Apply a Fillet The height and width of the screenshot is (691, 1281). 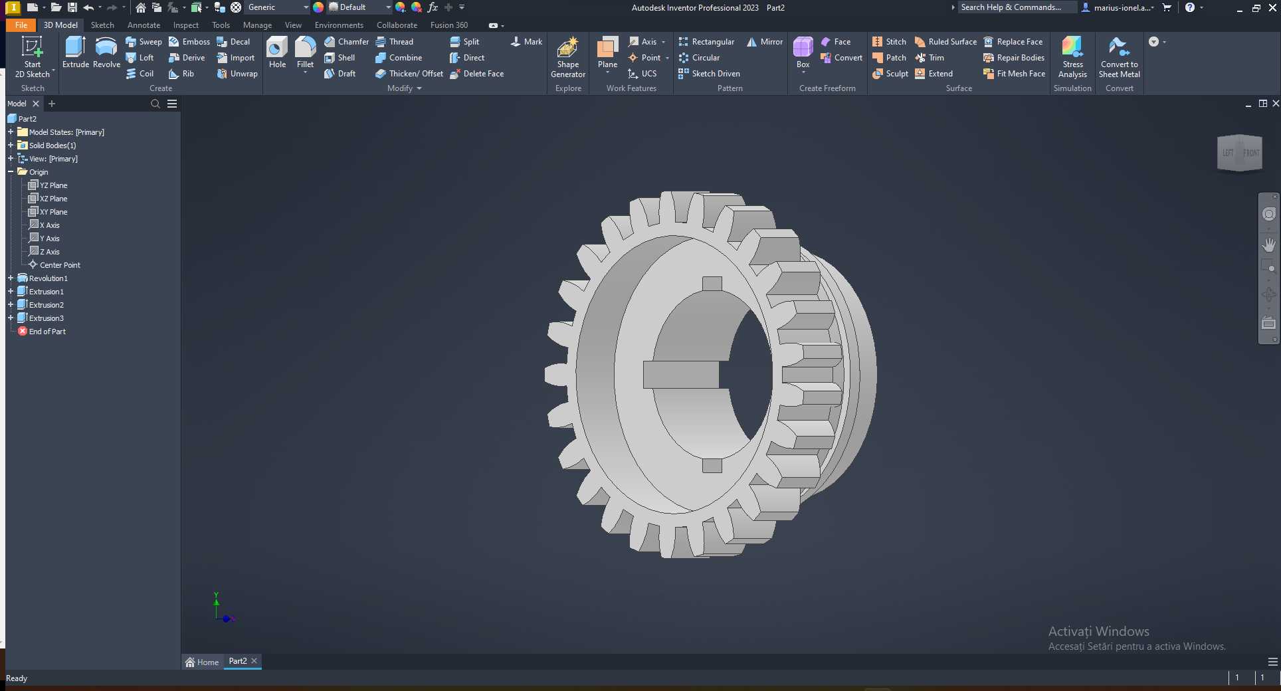(x=305, y=52)
